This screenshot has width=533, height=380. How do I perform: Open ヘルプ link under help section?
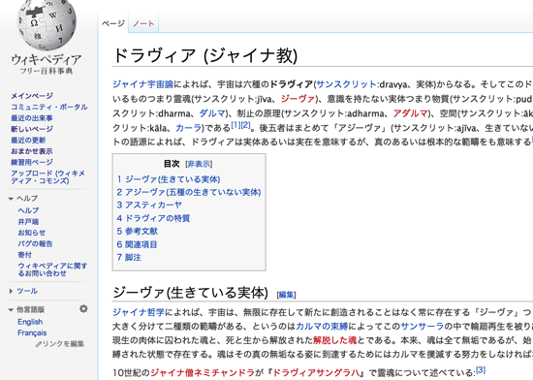[28, 210]
